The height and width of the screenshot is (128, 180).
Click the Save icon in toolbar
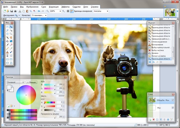(x=11, y=11)
